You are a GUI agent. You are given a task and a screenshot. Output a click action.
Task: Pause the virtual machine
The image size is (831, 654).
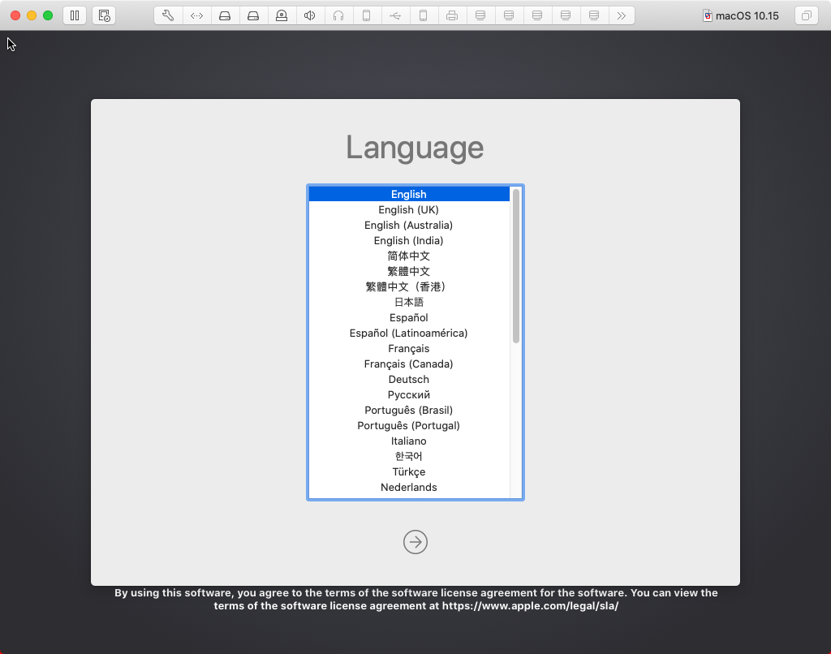point(74,15)
